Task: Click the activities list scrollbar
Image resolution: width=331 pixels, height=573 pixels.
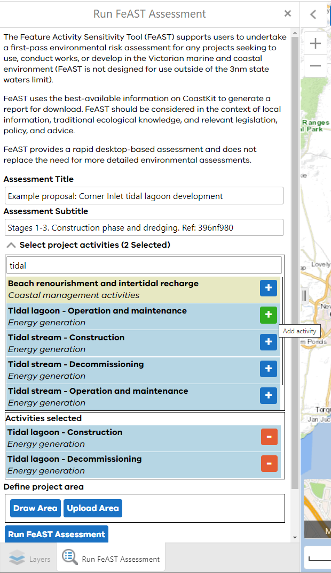Action: 282,331
